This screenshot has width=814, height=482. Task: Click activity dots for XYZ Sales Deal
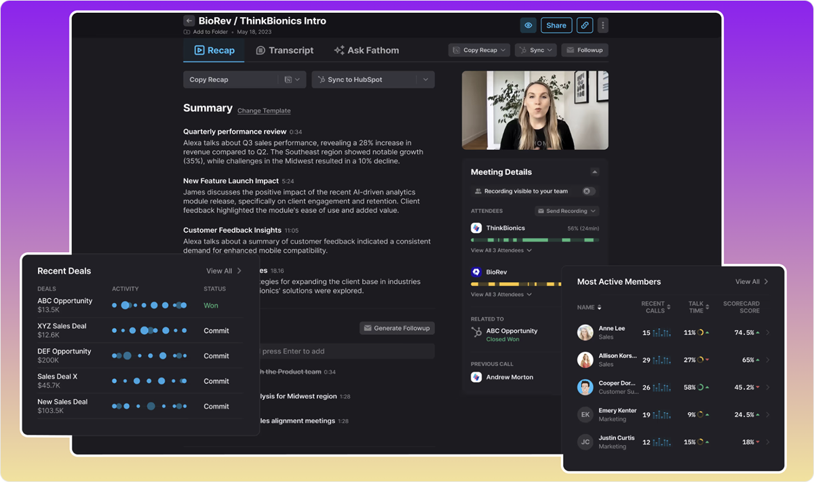coord(149,330)
